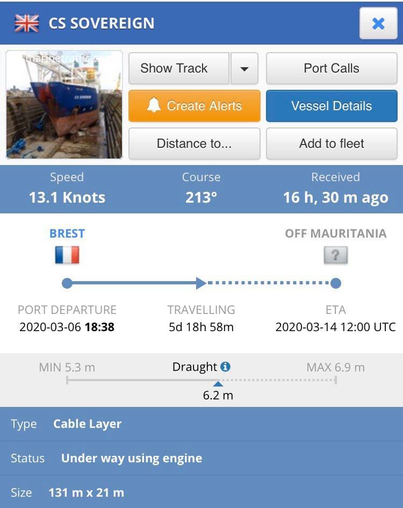Image resolution: width=403 pixels, height=508 pixels.
Task: Click the Distance to... button
Action: pyautogui.click(x=194, y=144)
